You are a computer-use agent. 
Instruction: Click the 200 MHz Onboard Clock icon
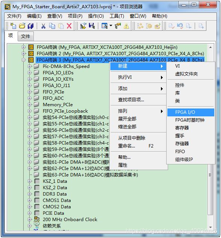37,219
